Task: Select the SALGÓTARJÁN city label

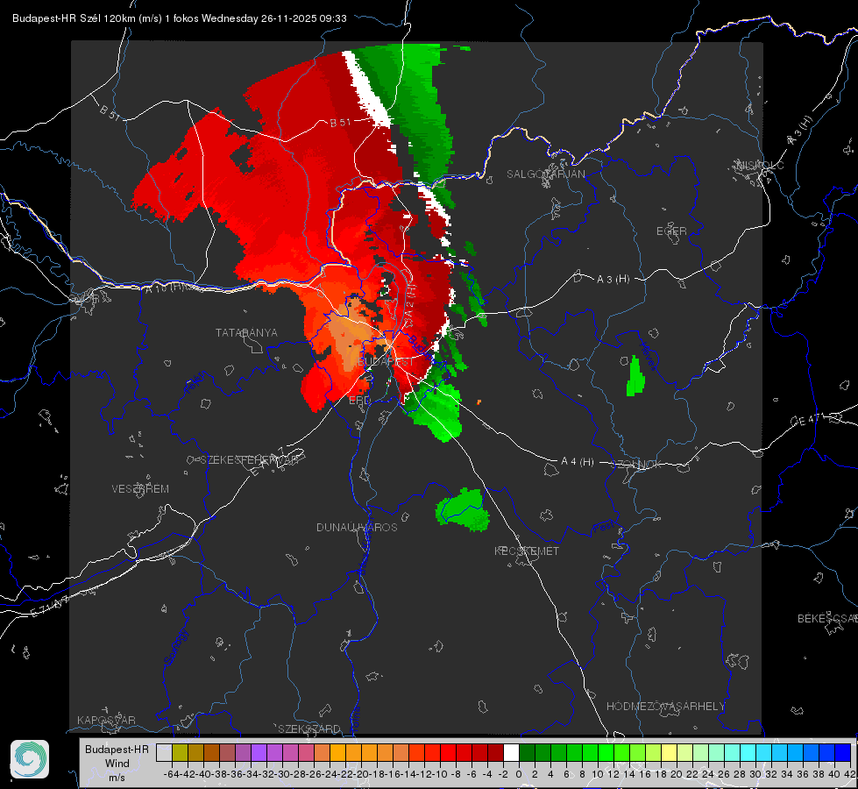Action: (x=545, y=174)
